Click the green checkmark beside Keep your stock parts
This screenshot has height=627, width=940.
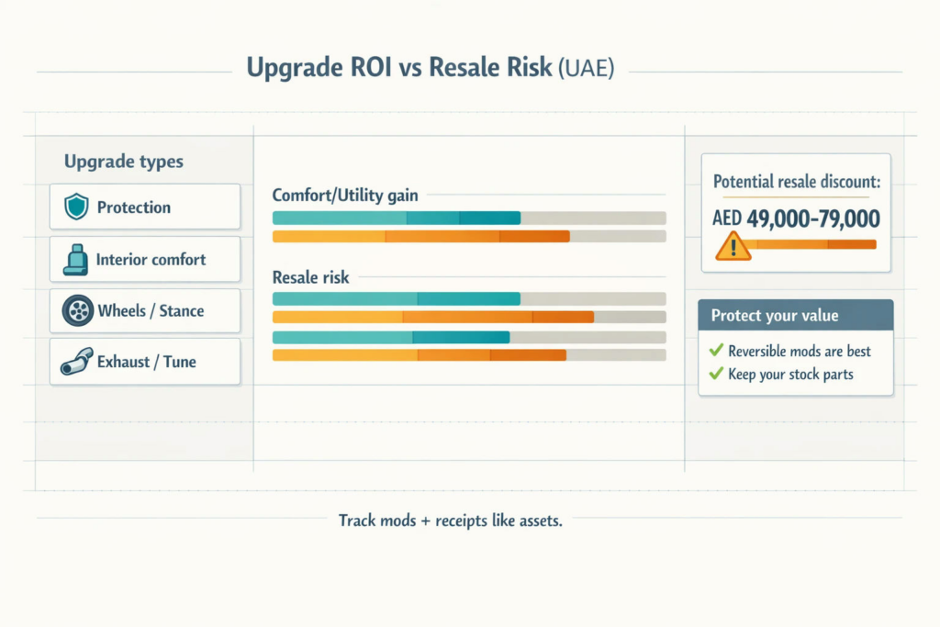pyautogui.click(x=716, y=374)
